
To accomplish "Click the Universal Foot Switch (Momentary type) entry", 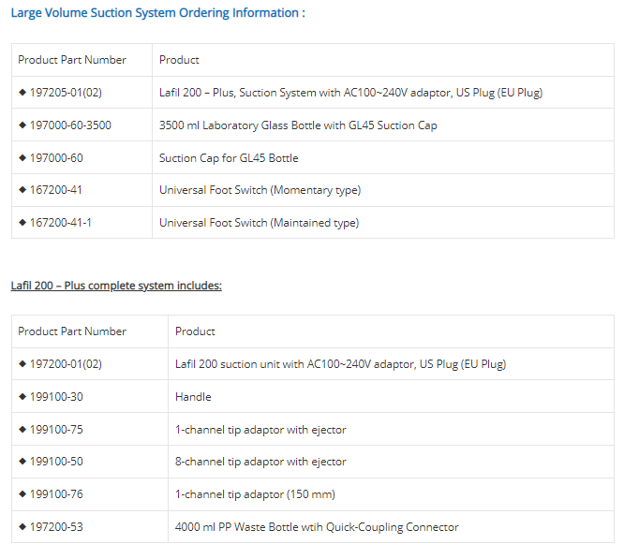I will (x=260, y=190).
